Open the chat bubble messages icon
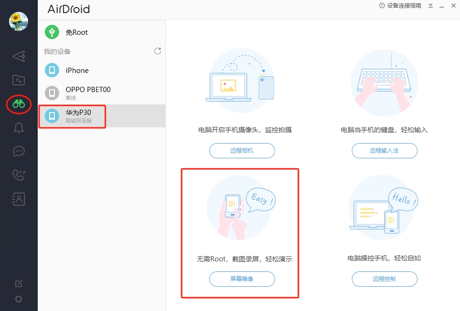 pyautogui.click(x=19, y=151)
